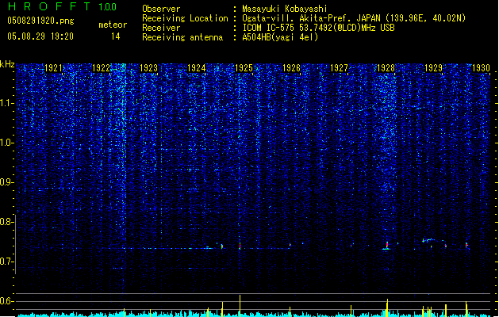499x317 pixels.
Task: Click the meteor echo below 1928 in spectrogram
Action: (x=386, y=246)
